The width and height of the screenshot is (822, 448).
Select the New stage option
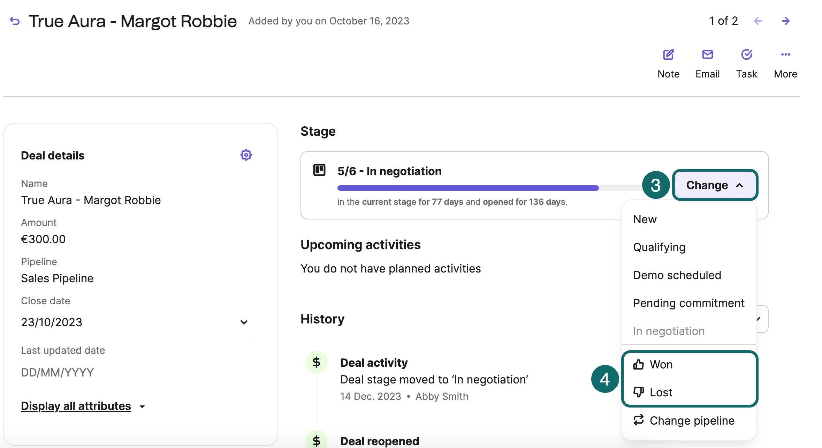(645, 219)
